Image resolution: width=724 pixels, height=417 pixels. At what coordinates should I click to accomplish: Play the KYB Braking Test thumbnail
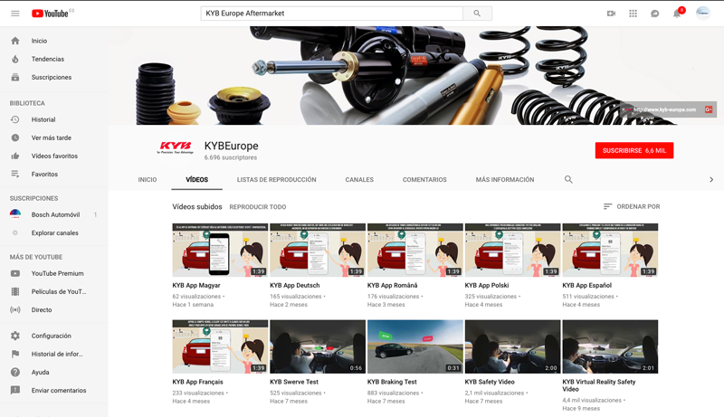tap(415, 346)
